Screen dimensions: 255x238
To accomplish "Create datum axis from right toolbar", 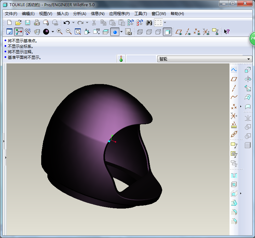I will 234,88.
